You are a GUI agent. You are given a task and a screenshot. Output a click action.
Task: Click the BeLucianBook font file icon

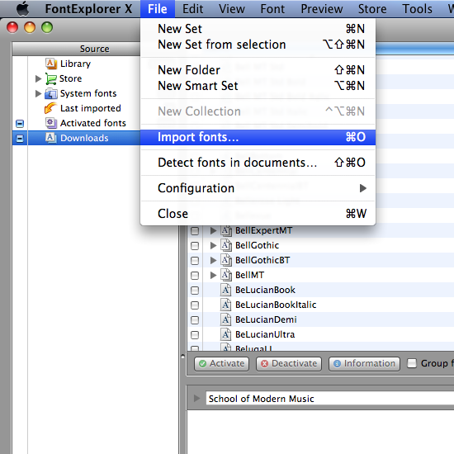pyautogui.click(x=225, y=290)
